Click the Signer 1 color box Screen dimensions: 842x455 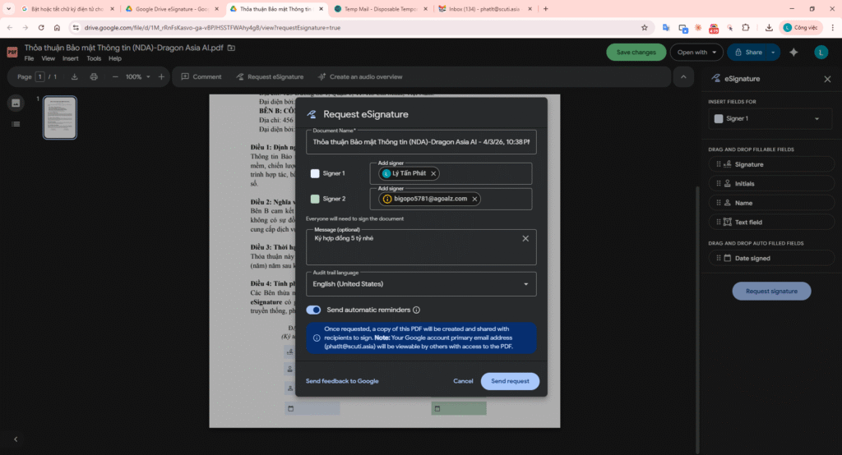(315, 173)
